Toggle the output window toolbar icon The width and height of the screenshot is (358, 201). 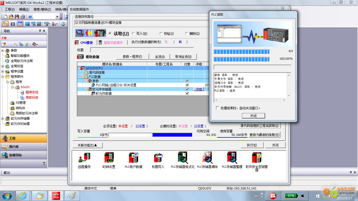[20, 24]
